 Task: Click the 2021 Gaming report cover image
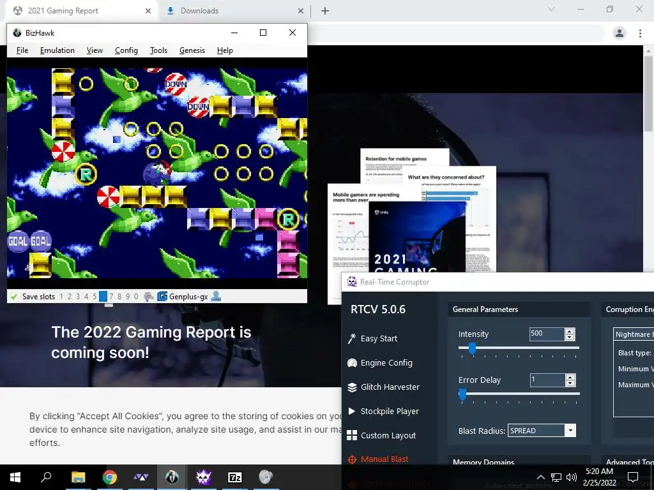pos(417,236)
